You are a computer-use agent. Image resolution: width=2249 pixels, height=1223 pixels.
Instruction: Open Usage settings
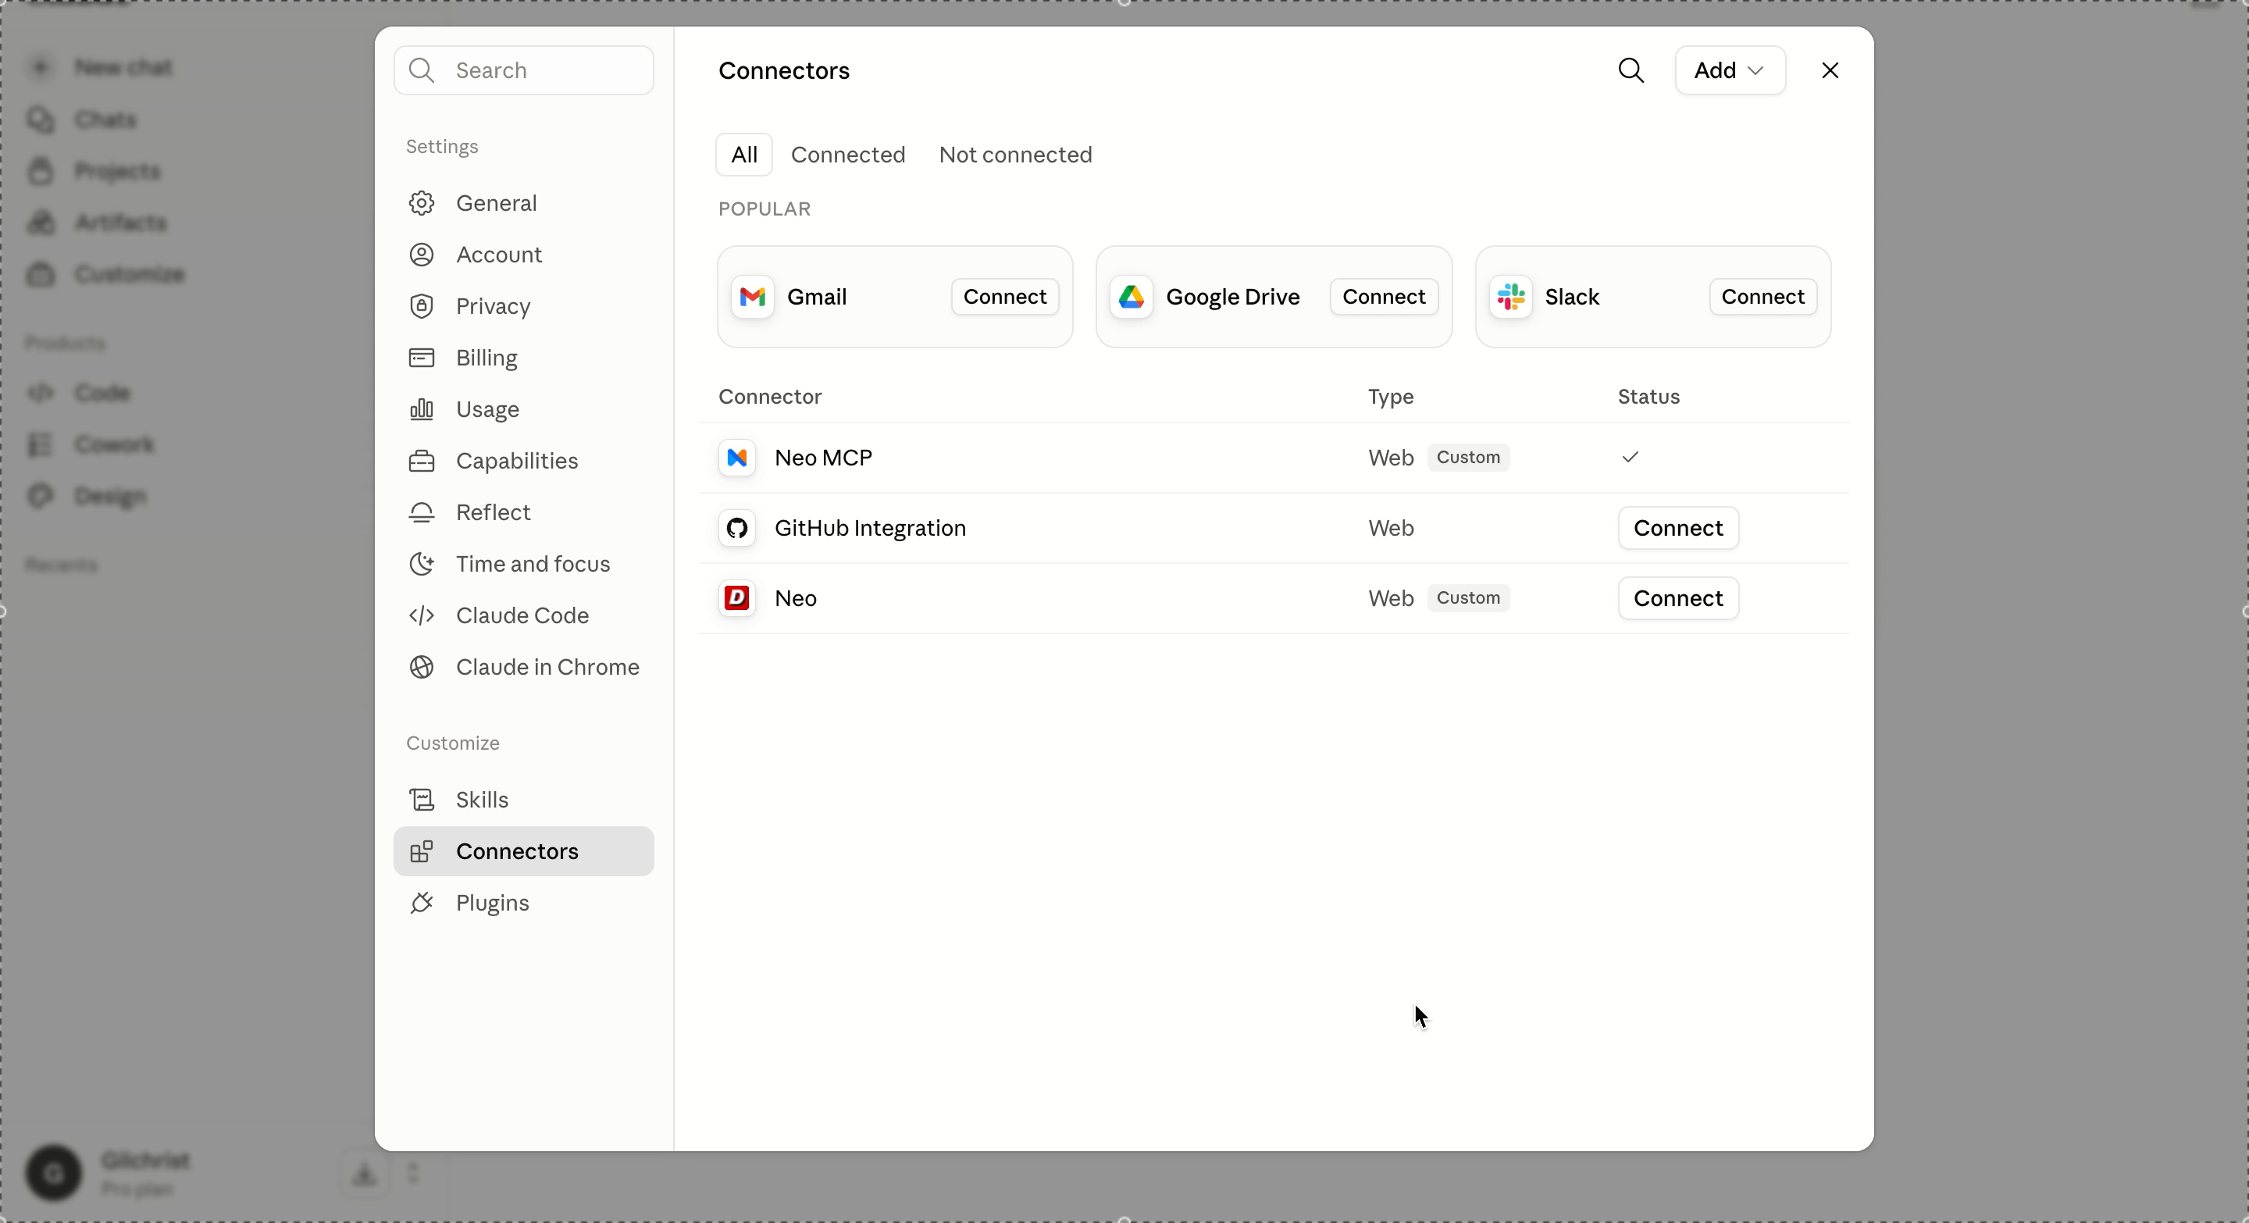pyautogui.click(x=524, y=408)
